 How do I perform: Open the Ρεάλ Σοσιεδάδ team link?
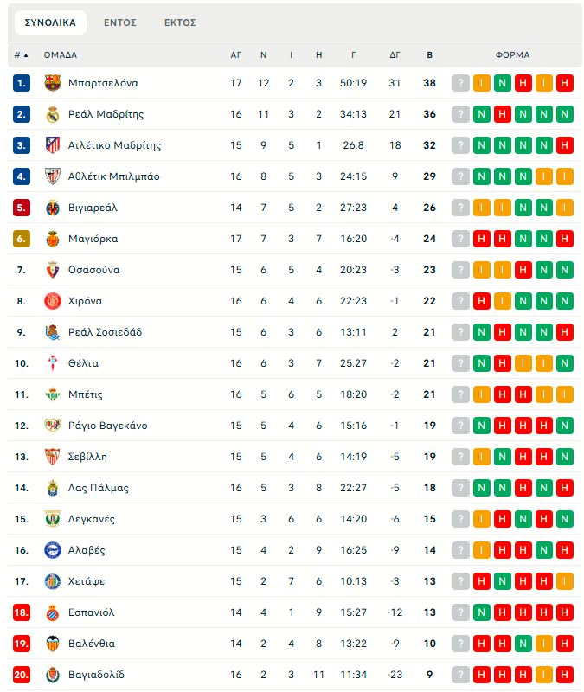pyautogui.click(x=105, y=332)
